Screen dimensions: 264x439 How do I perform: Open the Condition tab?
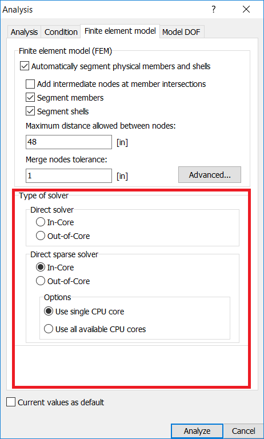(x=61, y=32)
